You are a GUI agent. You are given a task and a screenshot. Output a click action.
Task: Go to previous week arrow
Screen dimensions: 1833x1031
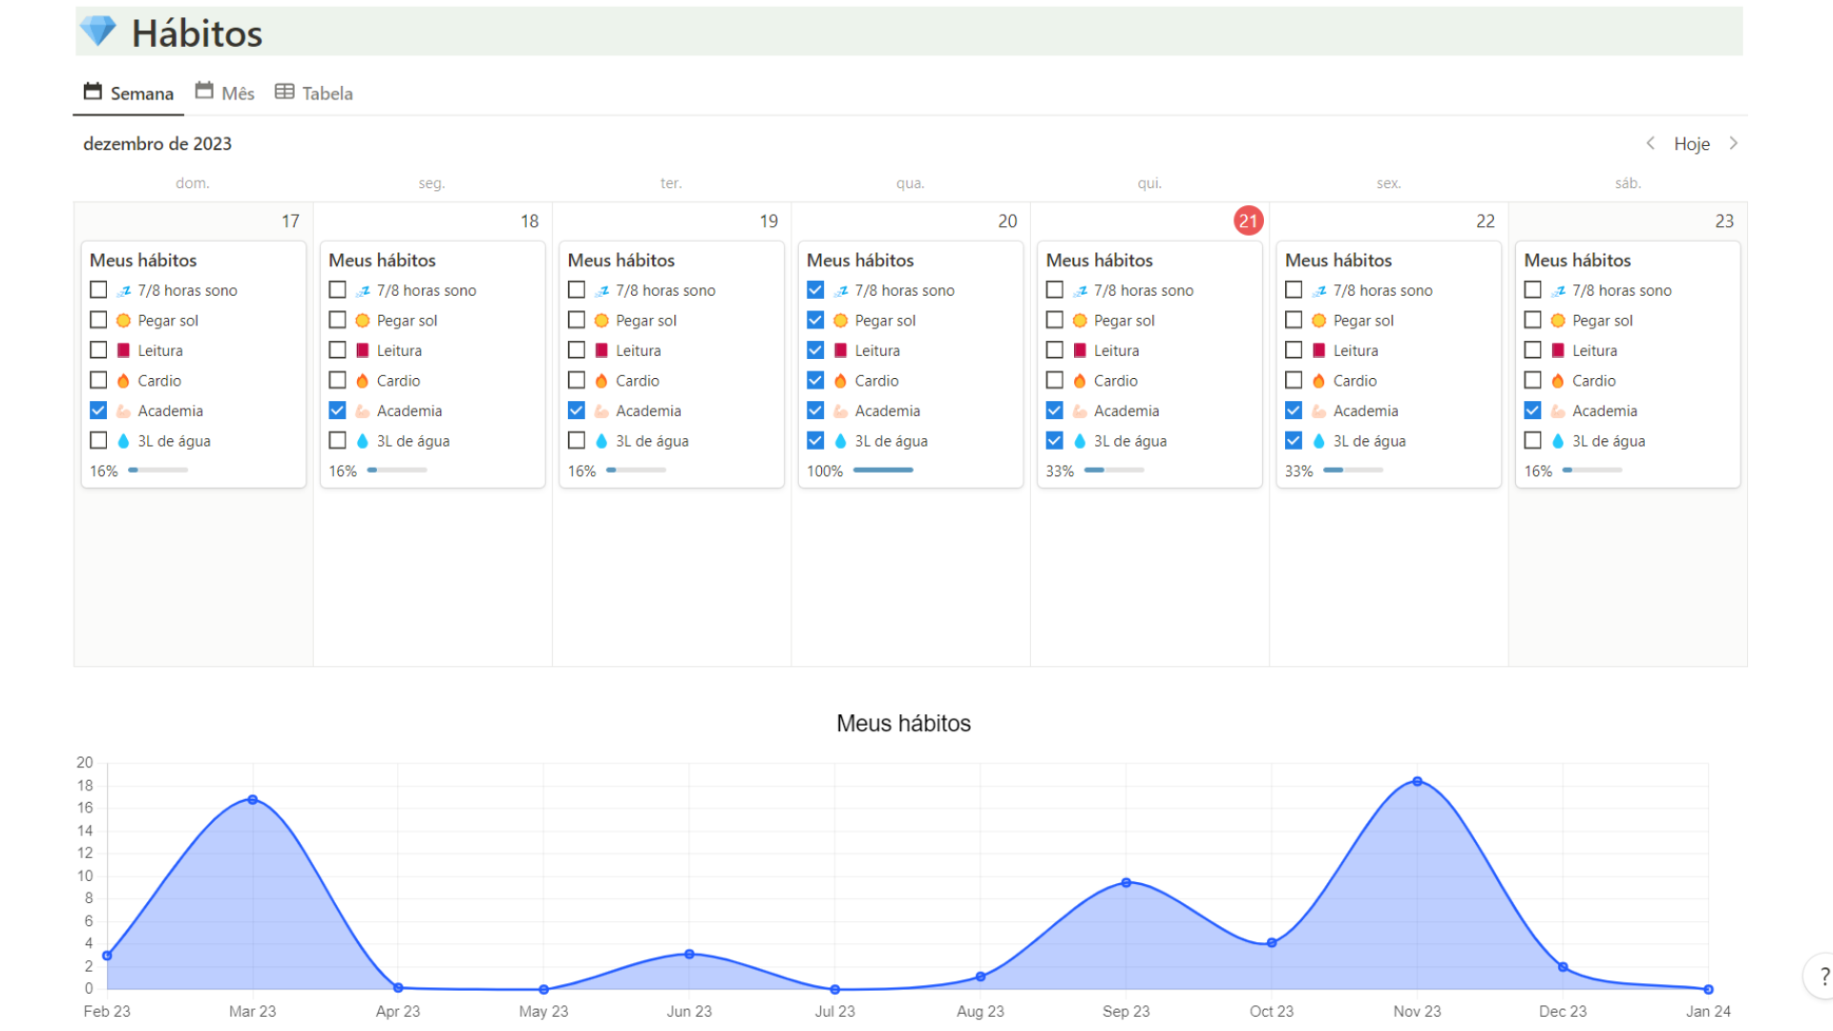(x=1650, y=143)
